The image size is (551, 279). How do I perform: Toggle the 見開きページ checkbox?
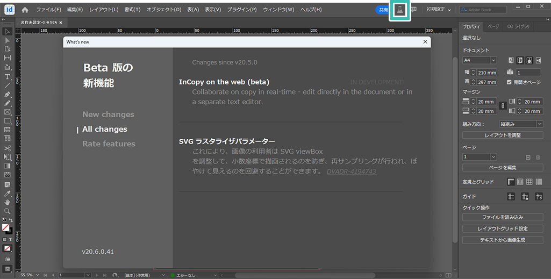[509, 82]
